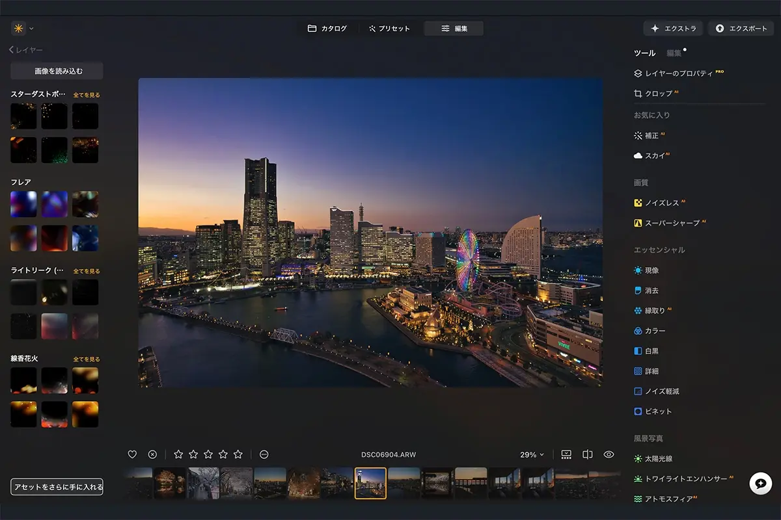Rate photo three stars
781x520 pixels.
(x=208, y=454)
